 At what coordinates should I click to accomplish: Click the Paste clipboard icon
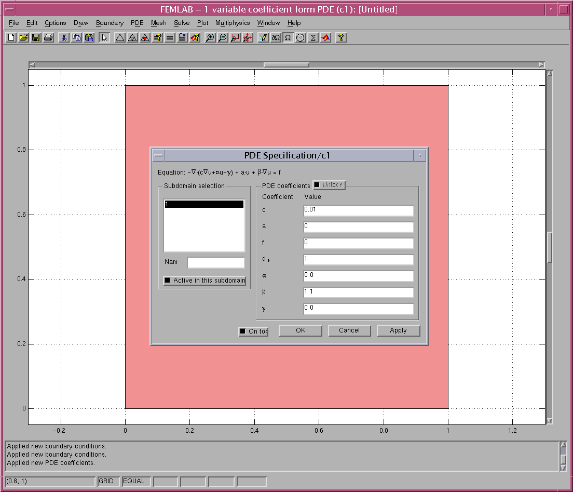tap(89, 38)
